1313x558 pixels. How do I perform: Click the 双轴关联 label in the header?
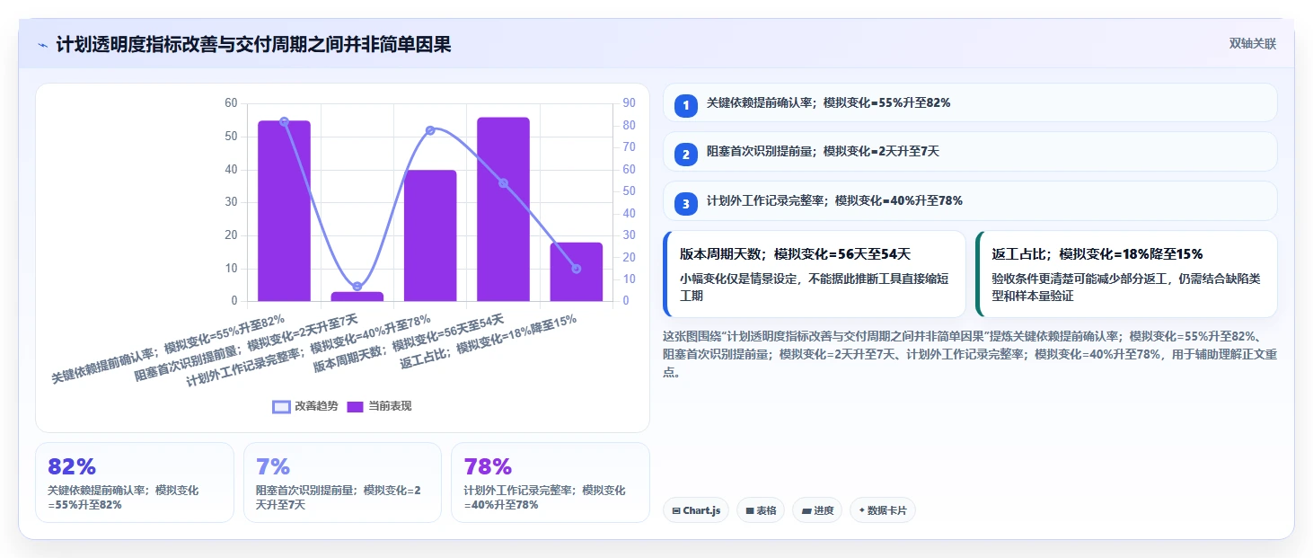[1252, 43]
